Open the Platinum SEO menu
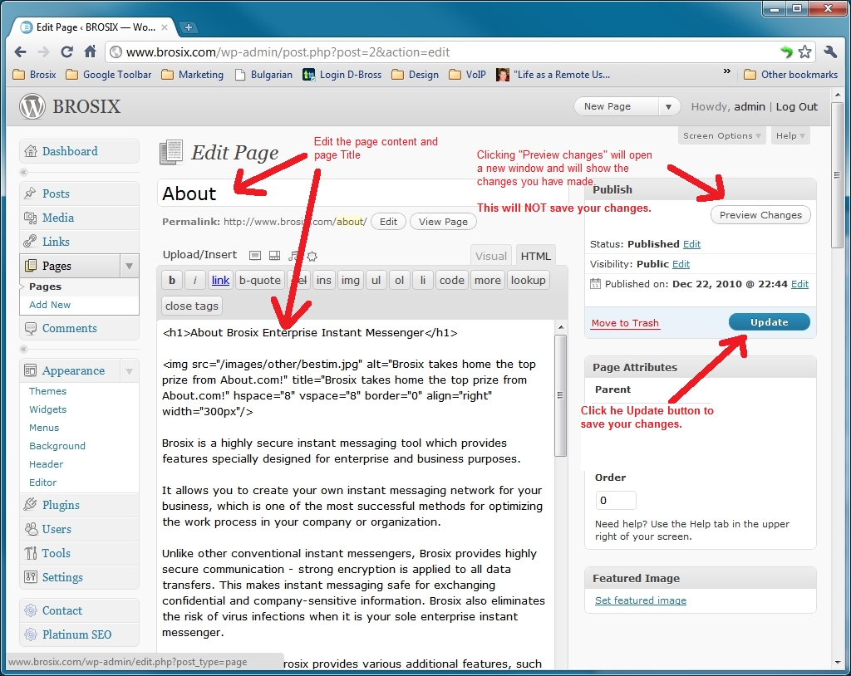851x676 pixels. coord(79,634)
